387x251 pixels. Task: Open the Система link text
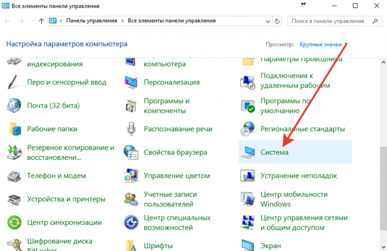[x=274, y=152]
